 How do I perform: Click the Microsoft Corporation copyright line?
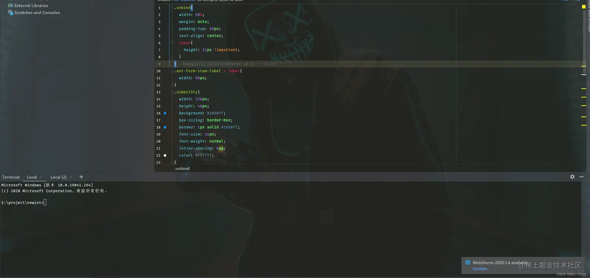coord(54,191)
